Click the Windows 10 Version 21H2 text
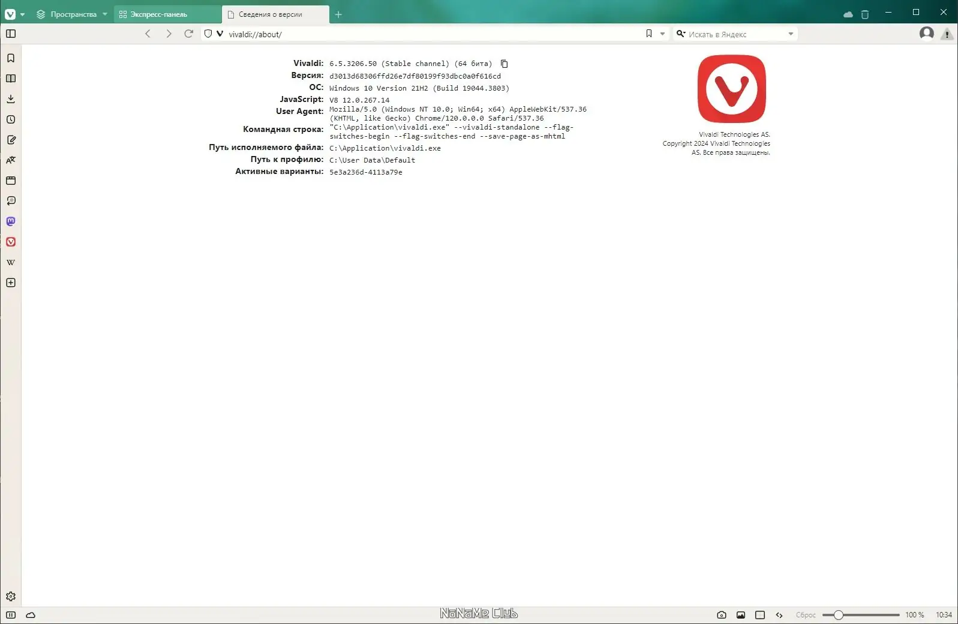 [419, 88]
